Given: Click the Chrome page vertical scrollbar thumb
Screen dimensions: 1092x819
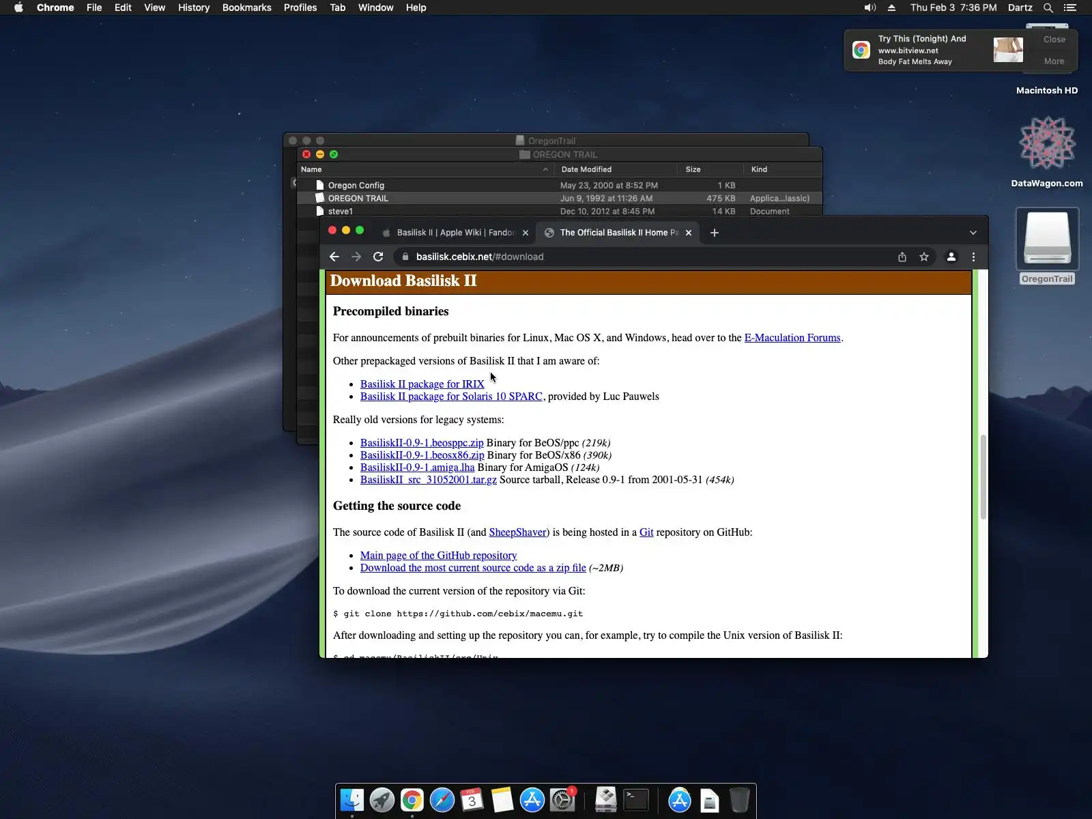Looking at the screenshot, I should tap(983, 477).
